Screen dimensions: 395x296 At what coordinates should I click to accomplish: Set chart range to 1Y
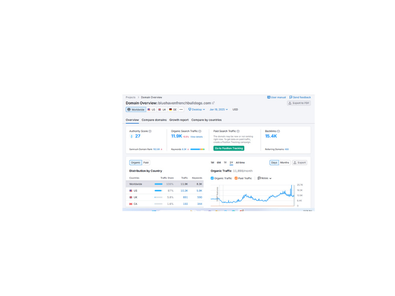tap(225, 163)
